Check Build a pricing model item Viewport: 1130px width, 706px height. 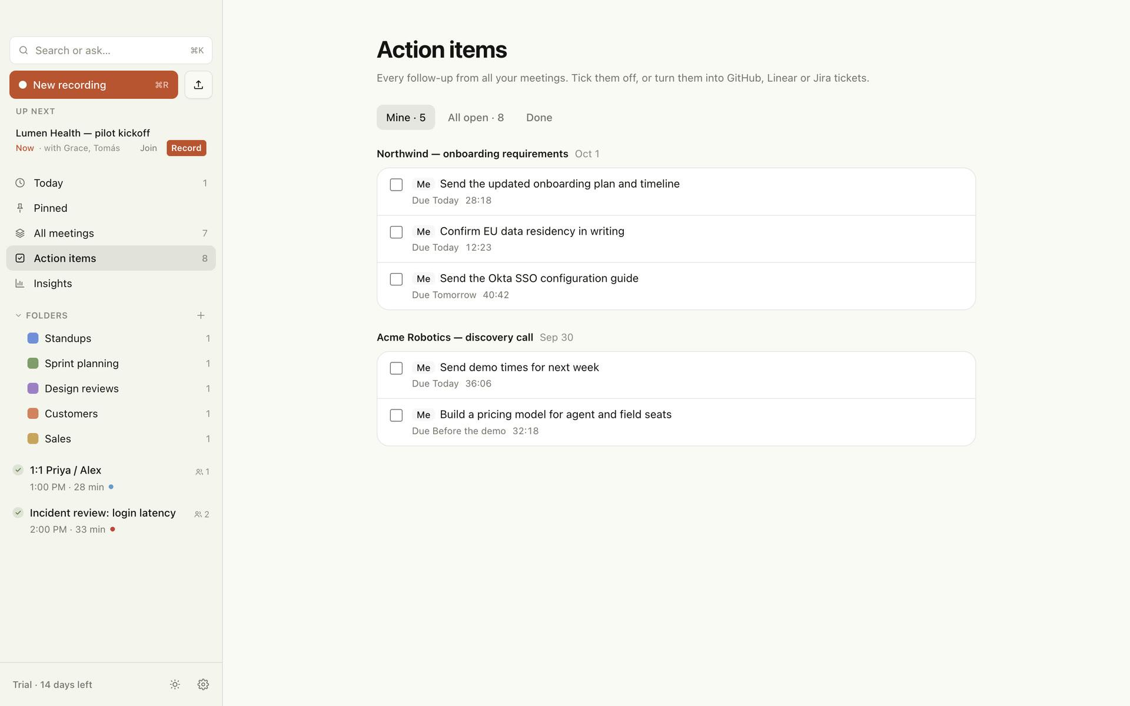click(x=396, y=415)
